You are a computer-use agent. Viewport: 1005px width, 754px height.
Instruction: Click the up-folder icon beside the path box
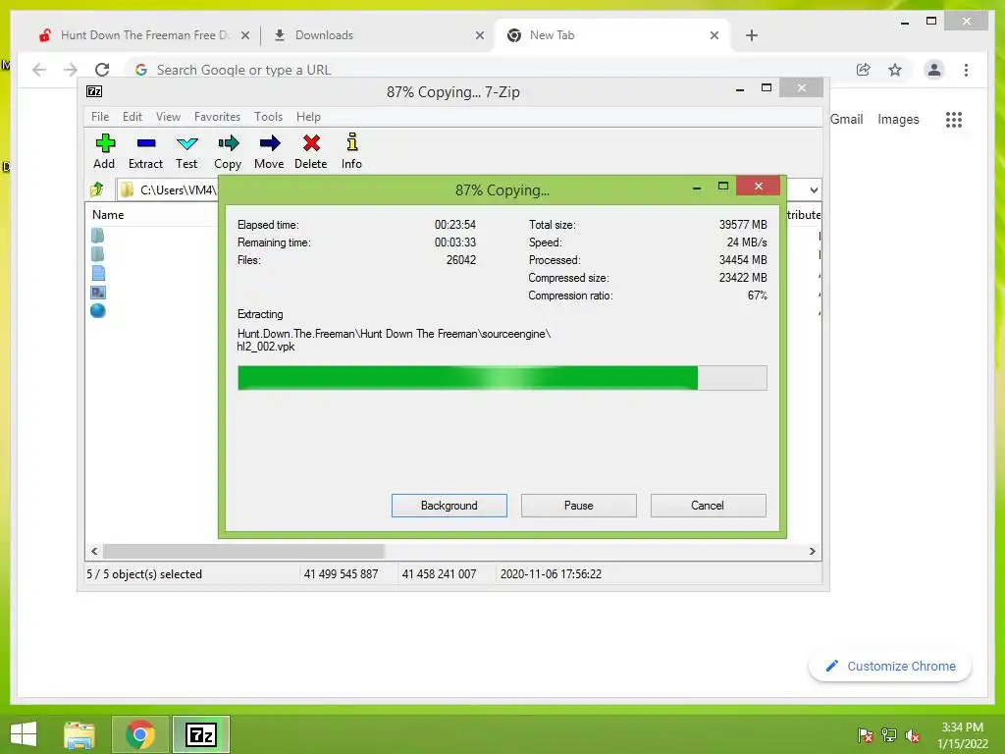click(97, 189)
